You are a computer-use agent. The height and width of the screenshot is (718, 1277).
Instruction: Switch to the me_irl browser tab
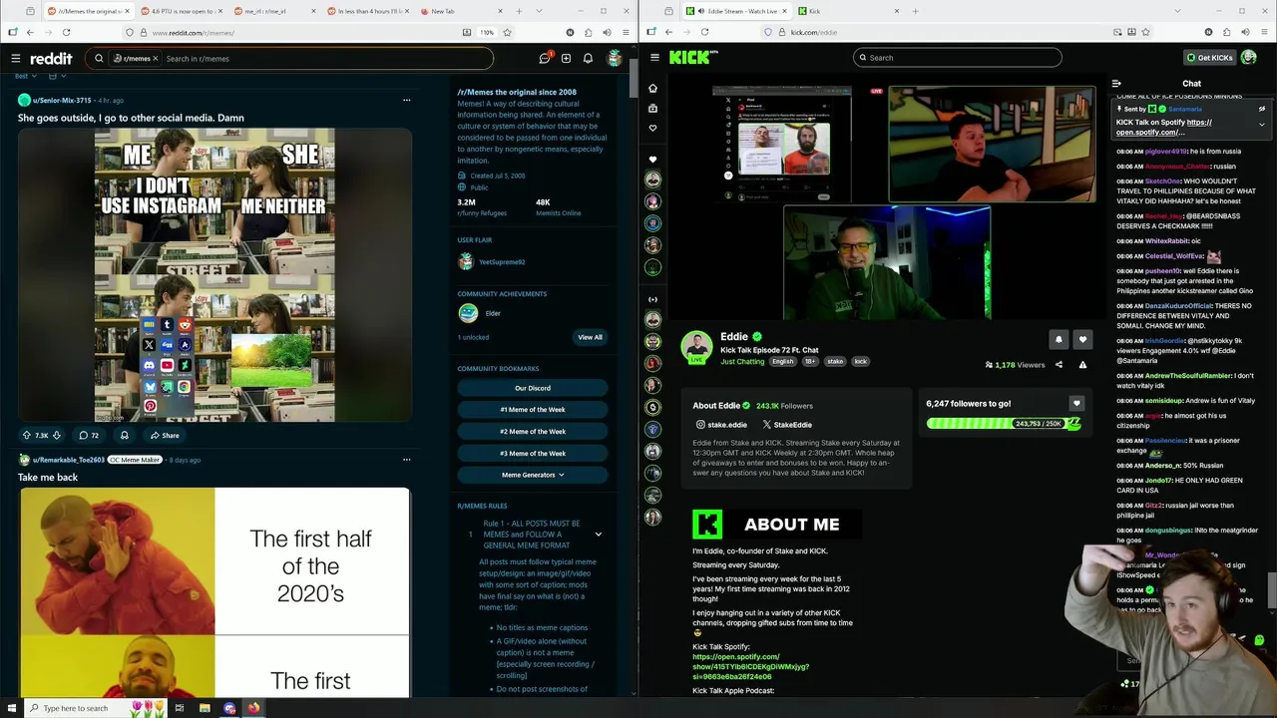point(276,11)
